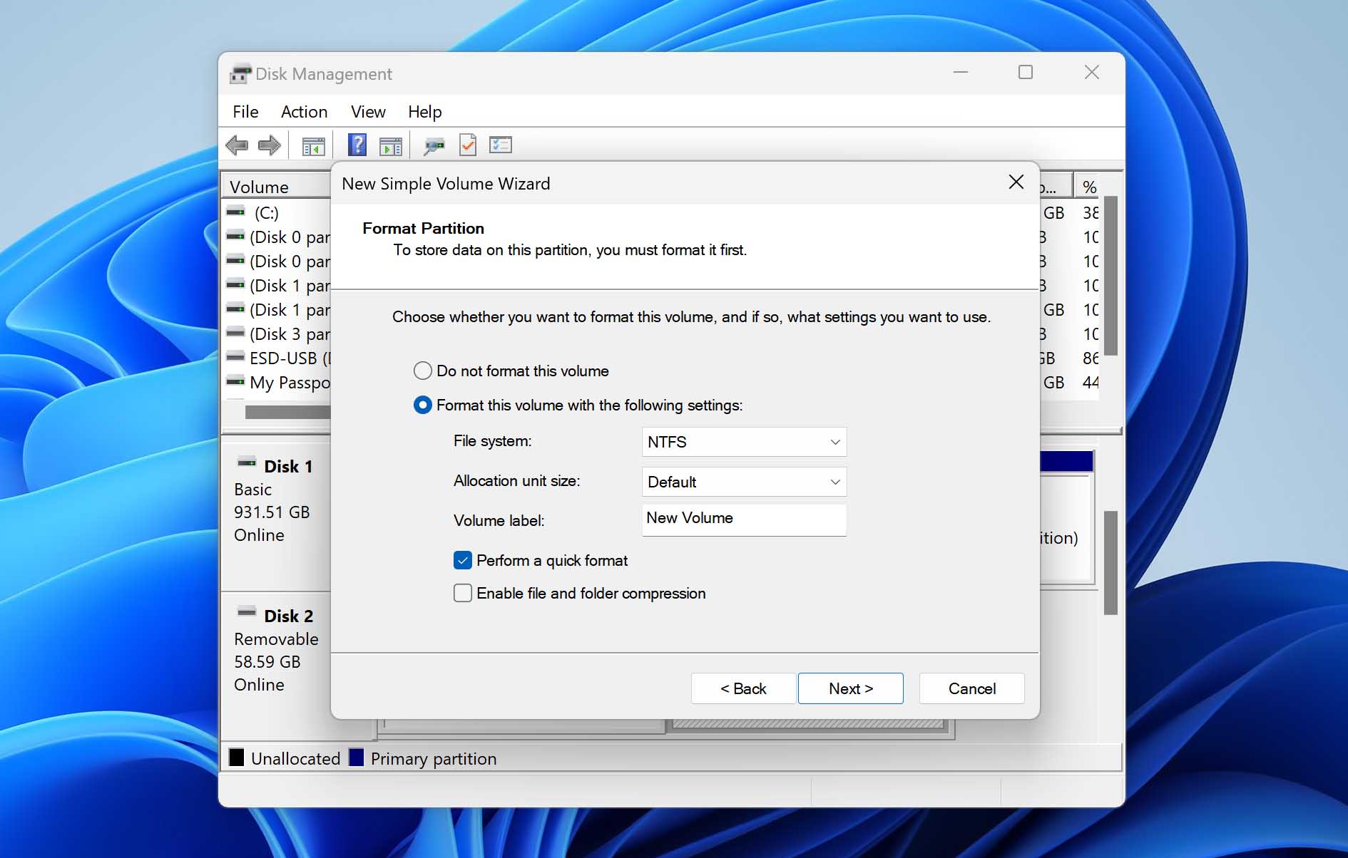Click the Volume label text field
The height and width of the screenshot is (858, 1348).
pyautogui.click(x=744, y=520)
